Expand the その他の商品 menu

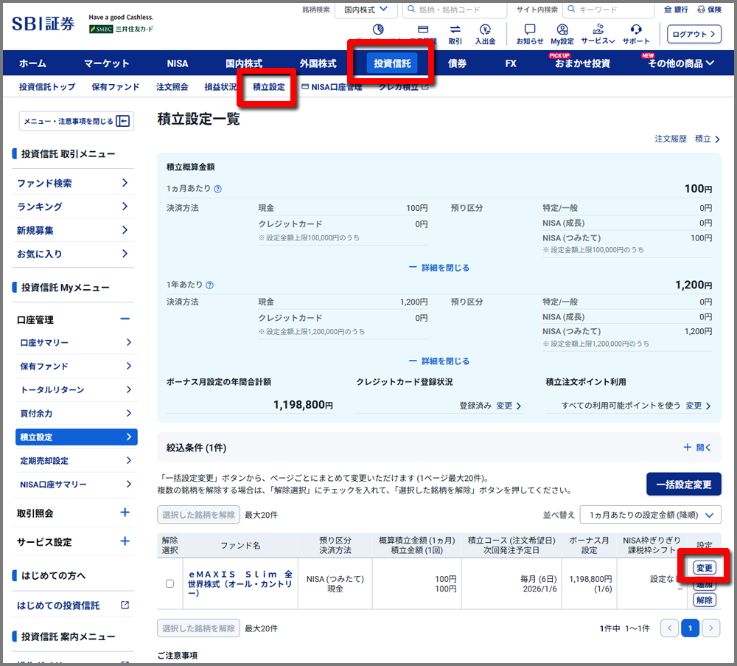tap(680, 63)
